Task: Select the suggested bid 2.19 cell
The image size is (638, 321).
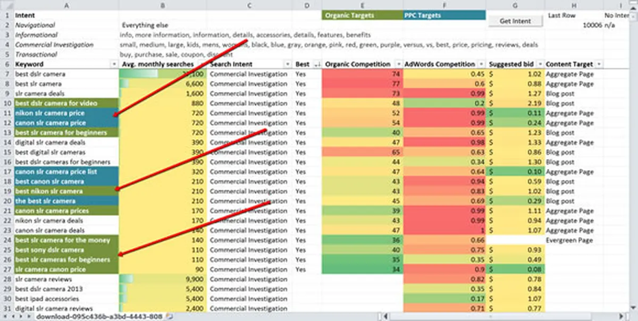Action: [515, 103]
